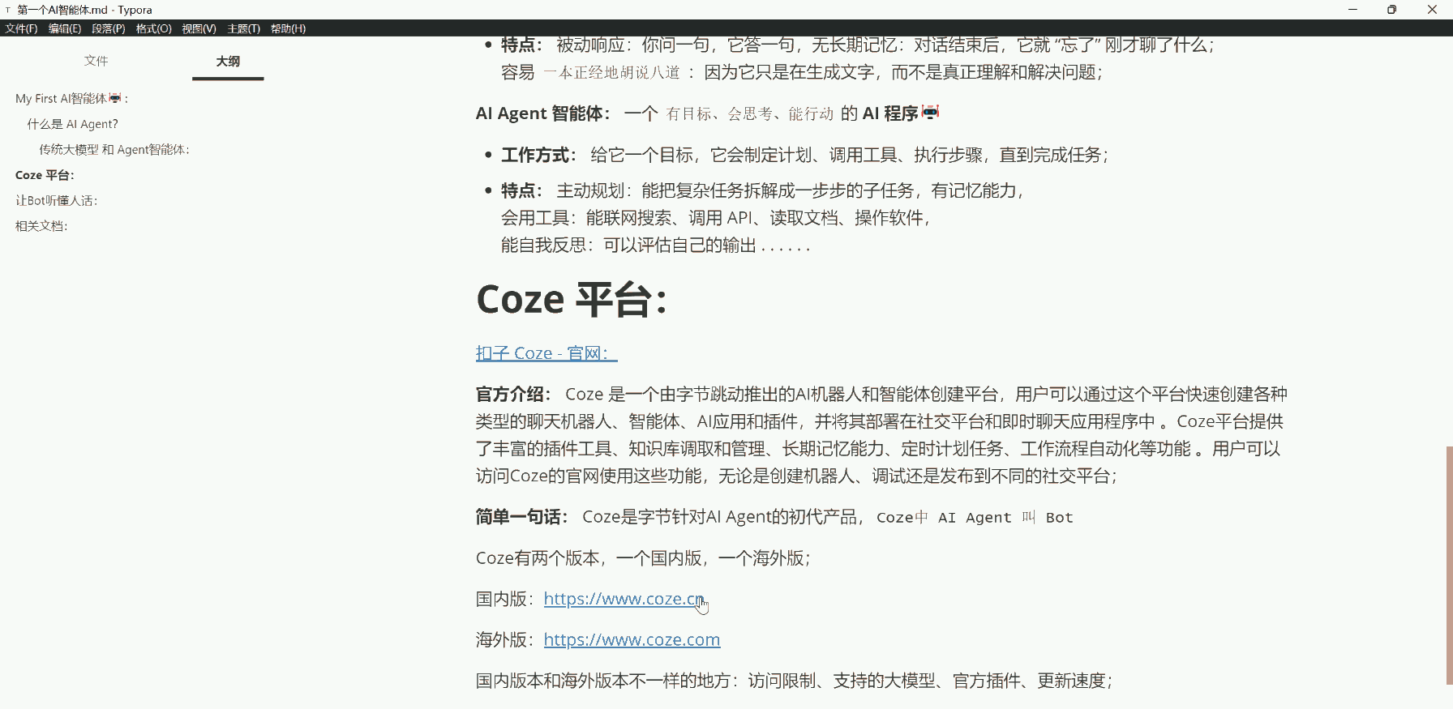Select outline item My First AI智能体
Viewport: 1453px width, 709px height.
tap(71, 98)
